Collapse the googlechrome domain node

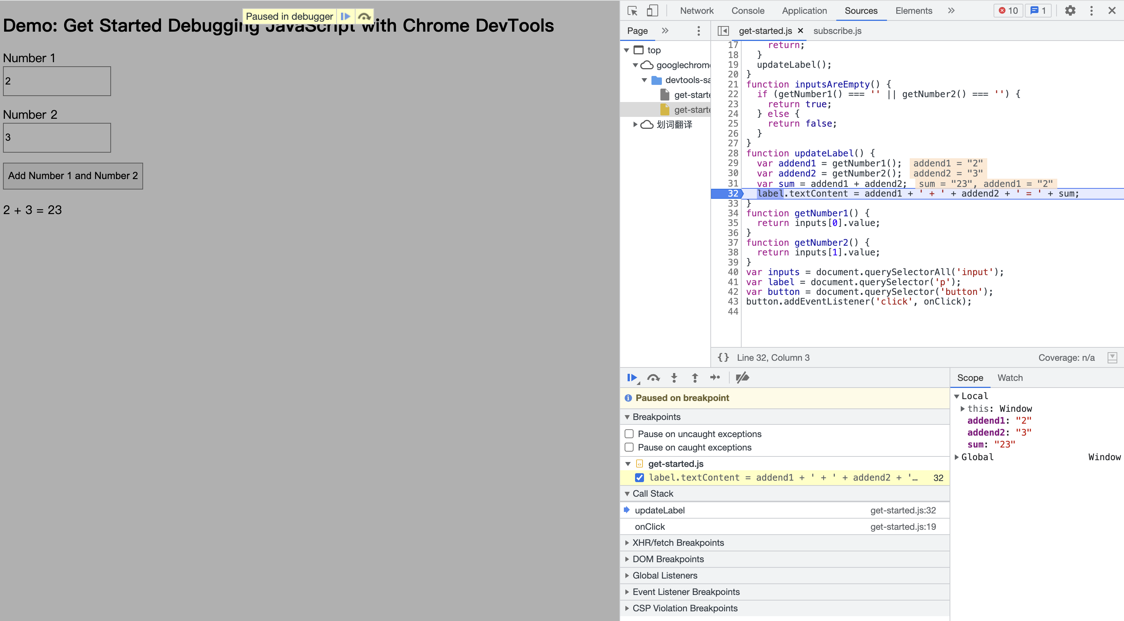(x=635, y=65)
